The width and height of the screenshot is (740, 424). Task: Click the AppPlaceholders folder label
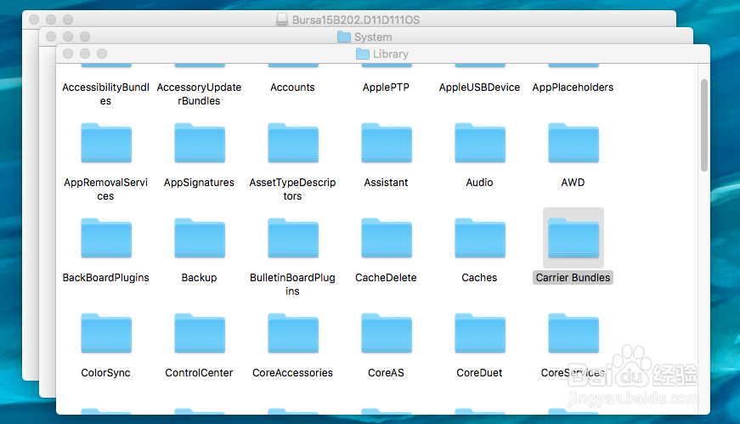(573, 88)
